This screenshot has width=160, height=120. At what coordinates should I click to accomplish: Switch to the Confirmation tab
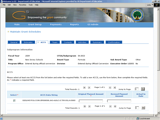coord(114,42)
